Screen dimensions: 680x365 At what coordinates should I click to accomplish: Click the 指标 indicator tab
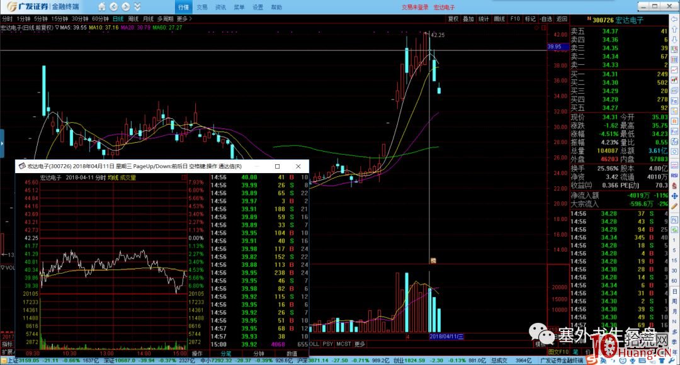8,344
